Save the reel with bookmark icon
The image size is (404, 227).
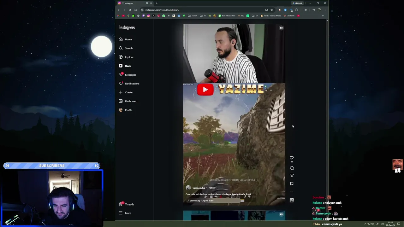coord(292,183)
